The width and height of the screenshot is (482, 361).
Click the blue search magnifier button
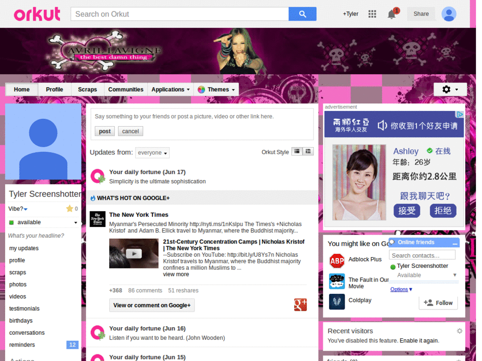pyautogui.click(x=302, y=14)
